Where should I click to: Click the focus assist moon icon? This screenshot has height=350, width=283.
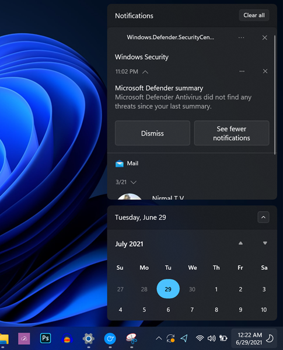click(x=270, y=338)
